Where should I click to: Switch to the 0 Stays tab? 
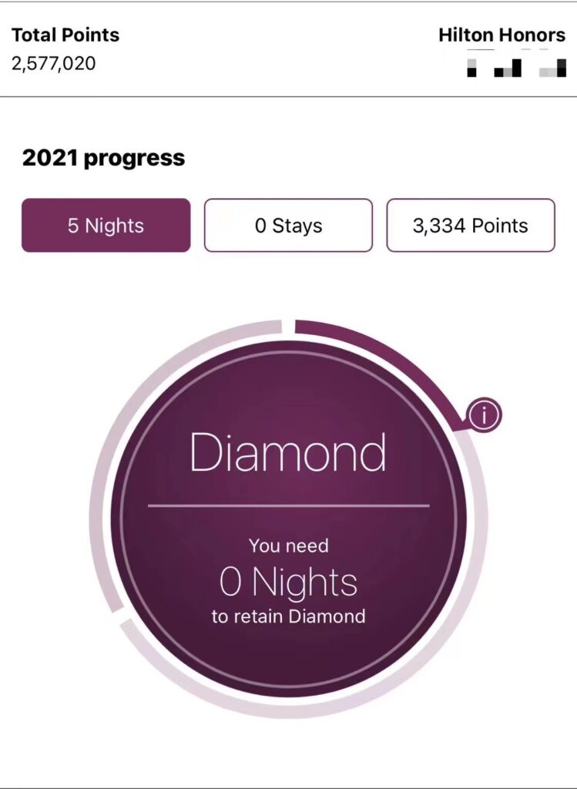(x=288, y=226)
